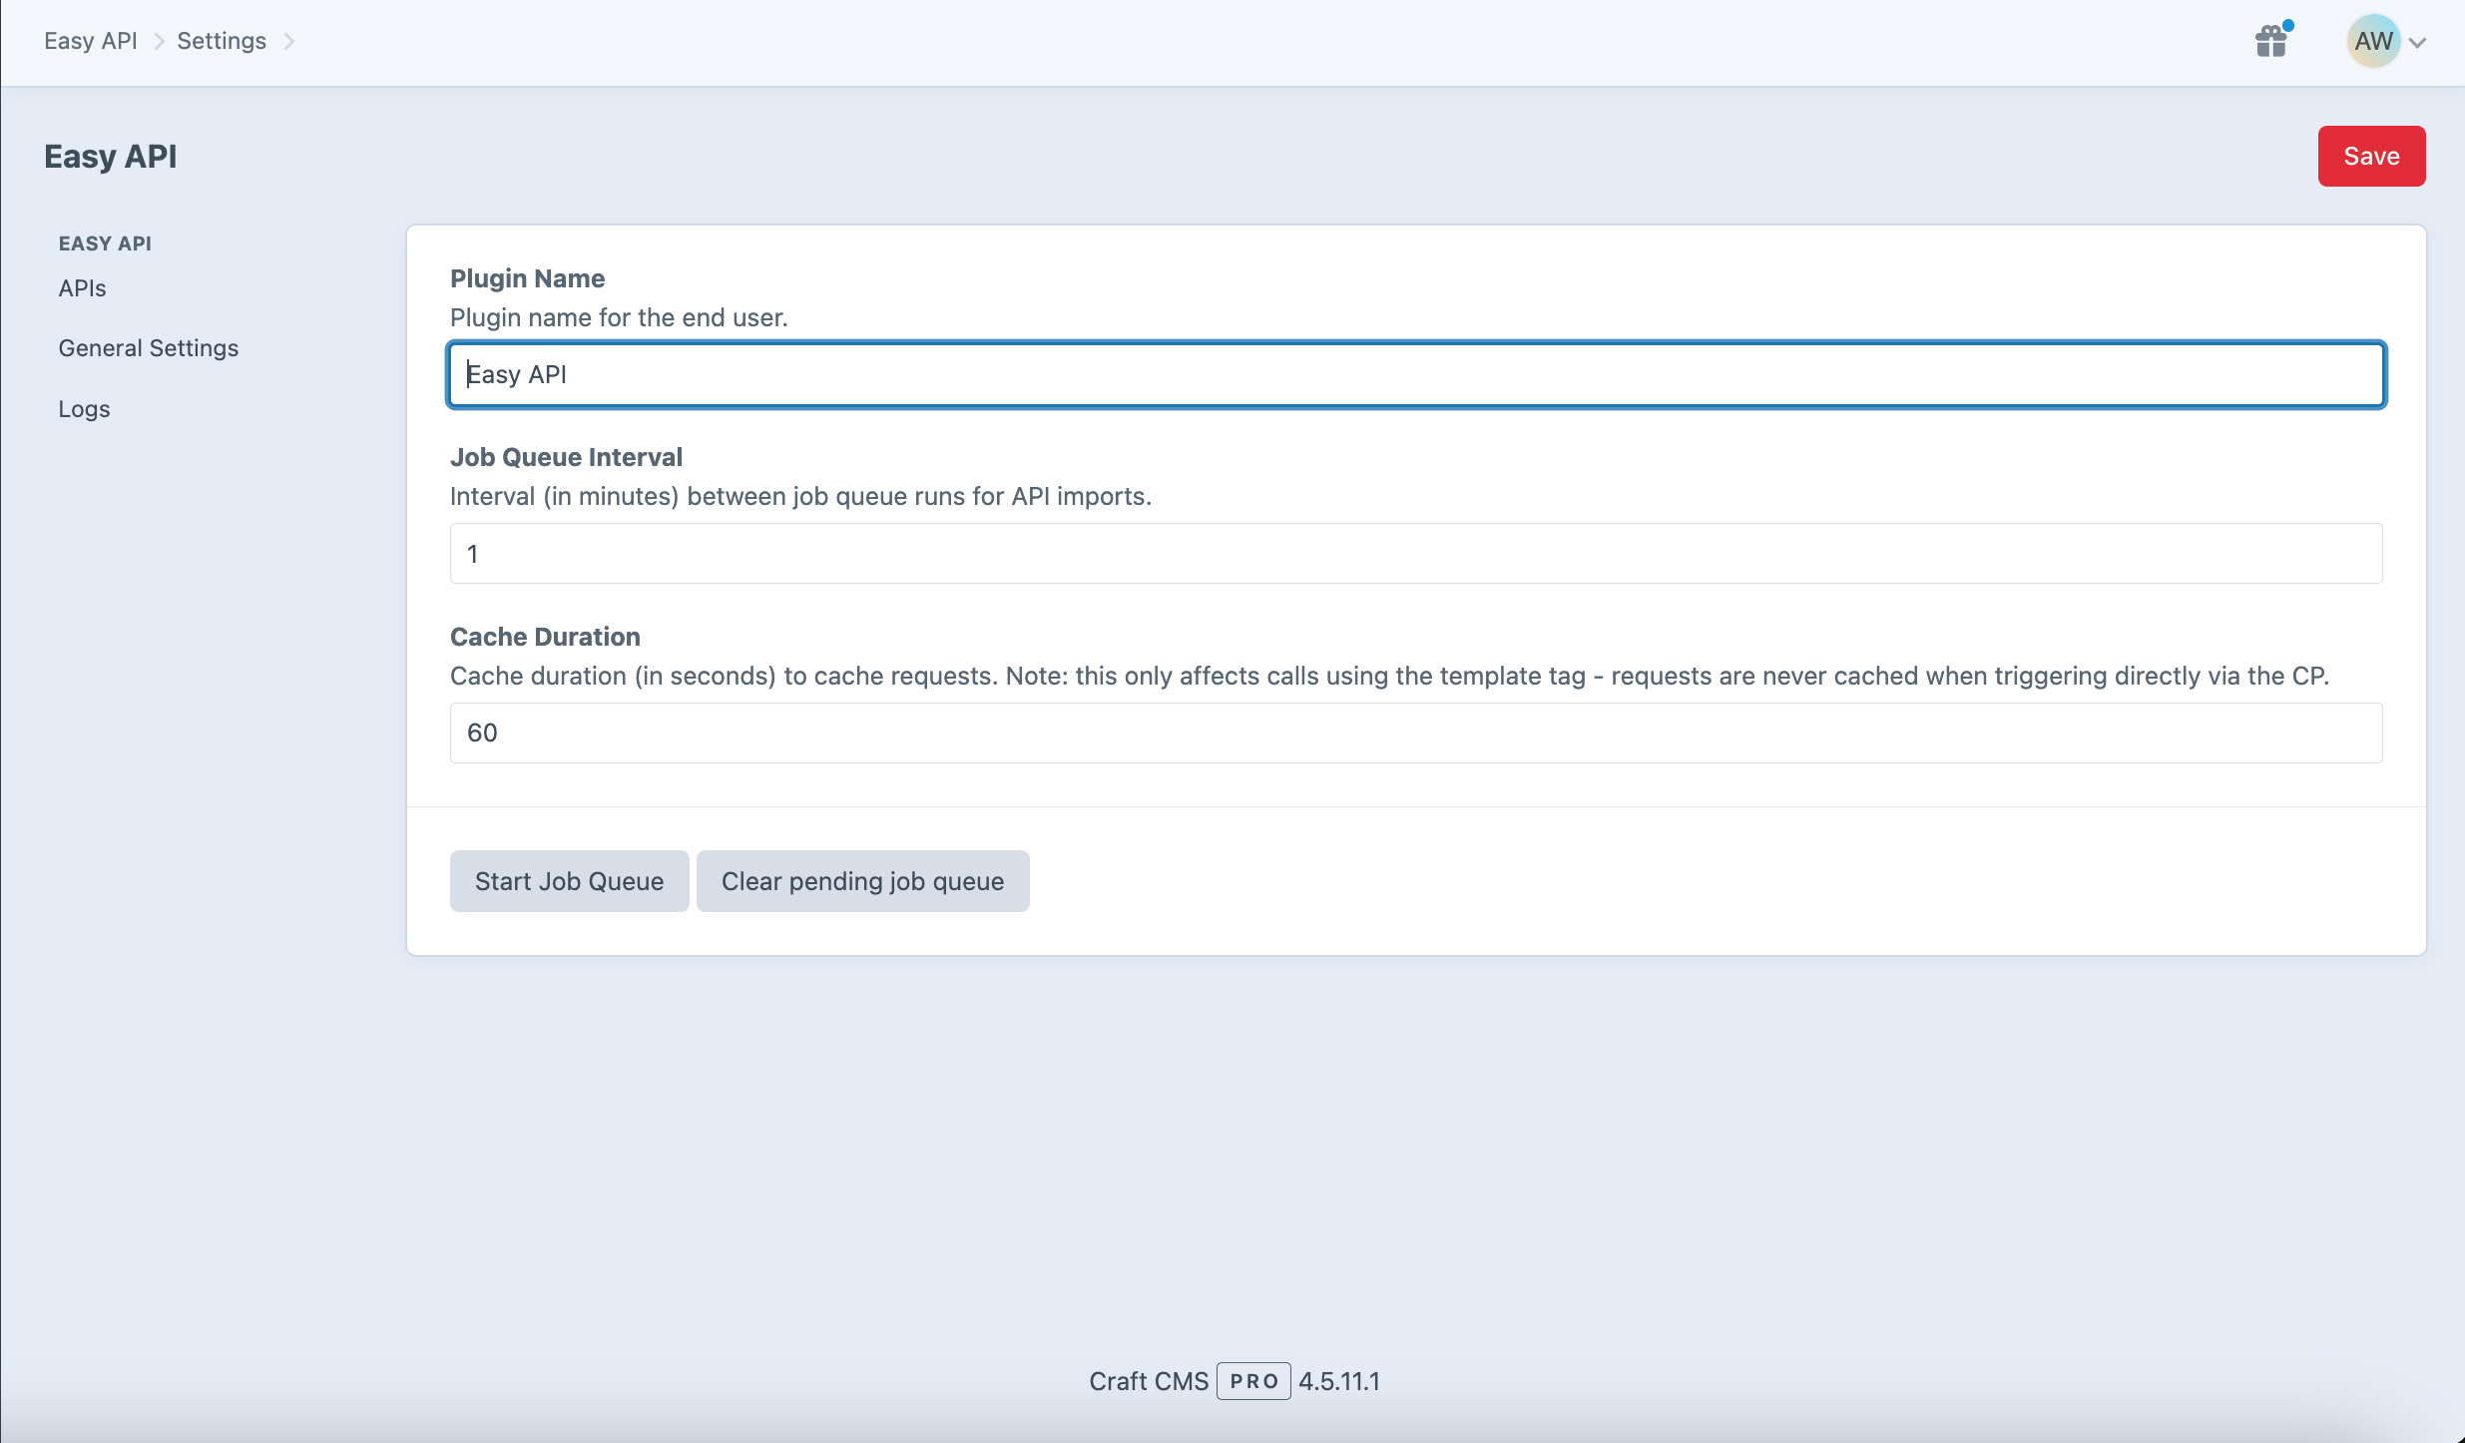
Task: Open the gift announcements icon
Action: (x=2271, y=41)
